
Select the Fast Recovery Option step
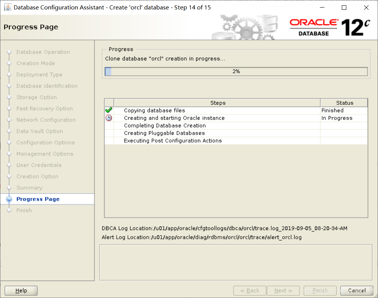[x=45, y=109]
